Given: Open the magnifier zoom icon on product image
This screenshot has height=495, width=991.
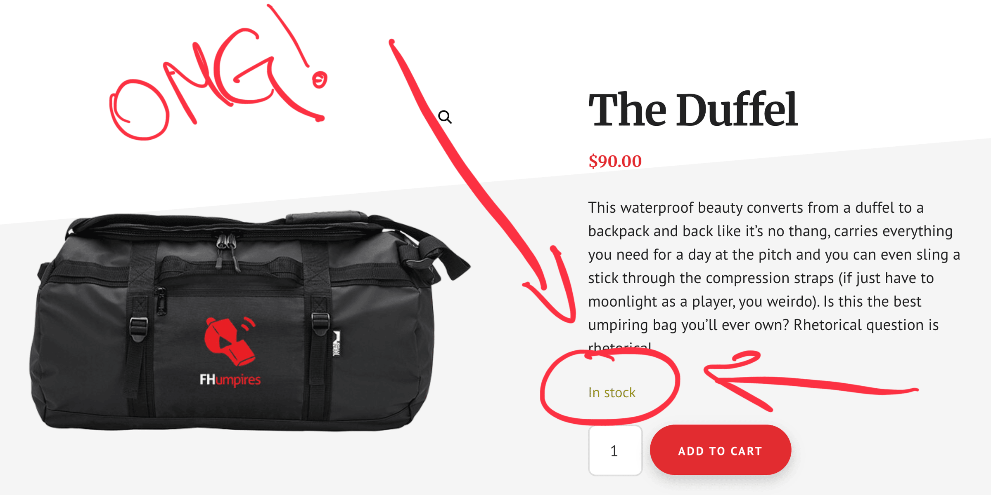Looking at the screenshot, I should point(445,117).
